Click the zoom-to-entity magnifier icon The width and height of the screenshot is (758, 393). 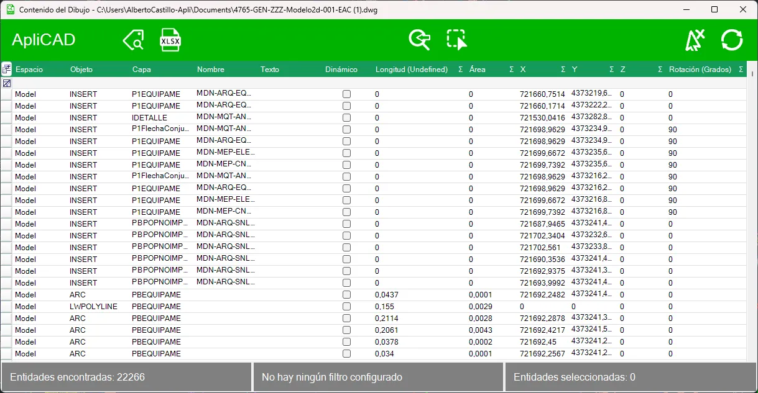click(x=420, y=40)
